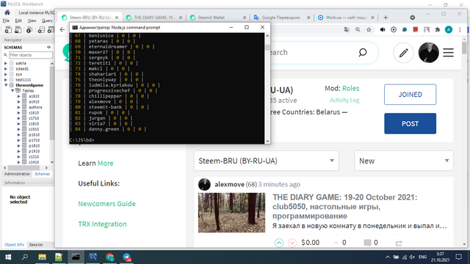This screenshot has height=264, width=470.
Task: Click the speaker extension icon in Chrome
Action: 383,29
